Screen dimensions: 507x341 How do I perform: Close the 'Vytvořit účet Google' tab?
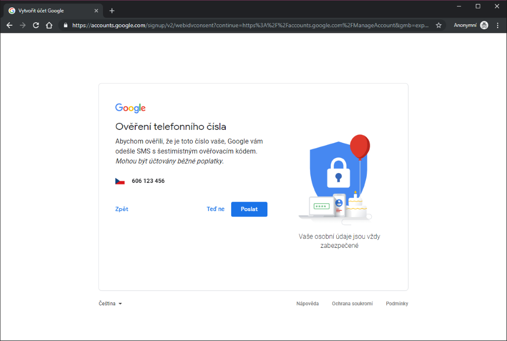[96, 11]
